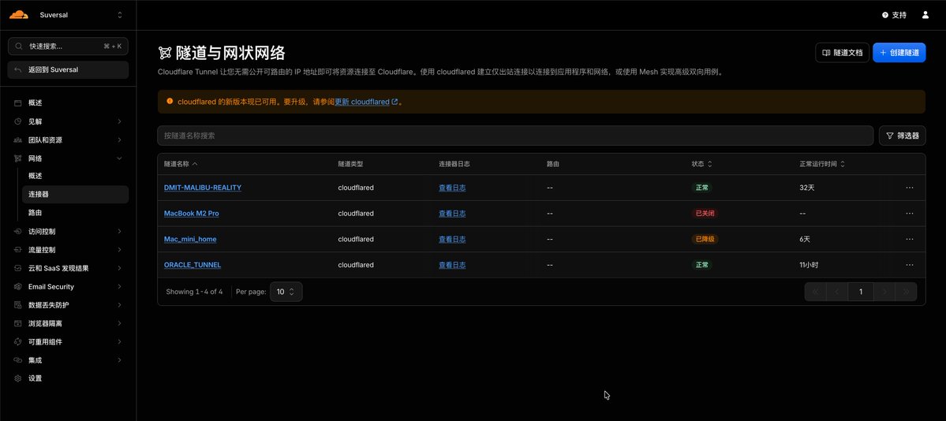
Task: Focus the 快速搜索 quick search box
Action: 68,46
